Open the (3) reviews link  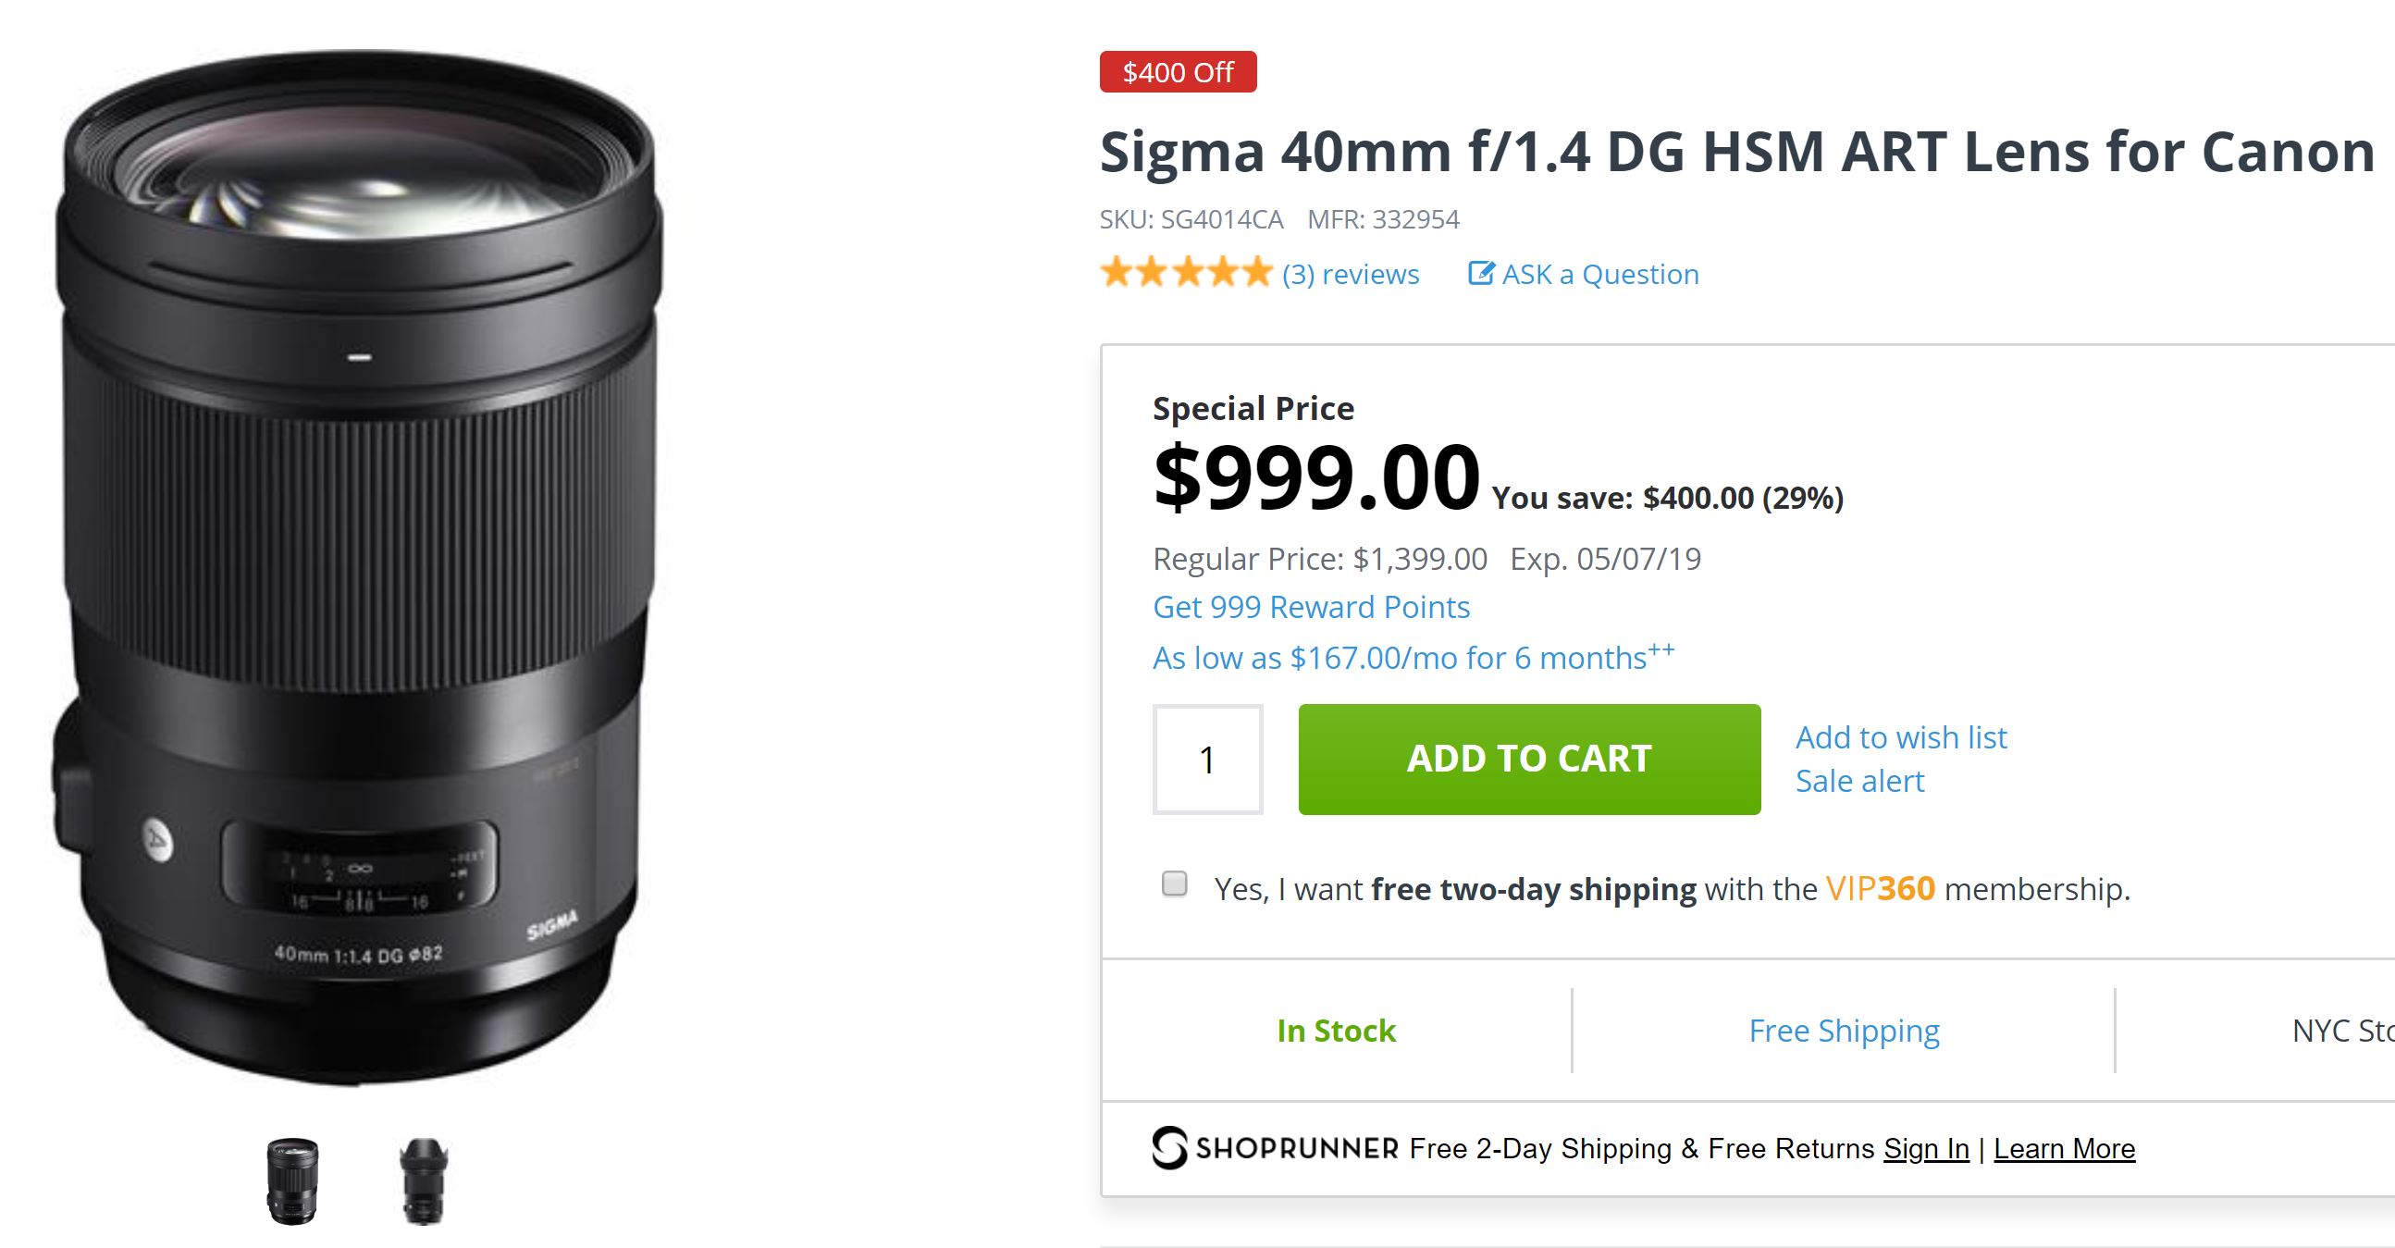click(x=1350, y=275)
